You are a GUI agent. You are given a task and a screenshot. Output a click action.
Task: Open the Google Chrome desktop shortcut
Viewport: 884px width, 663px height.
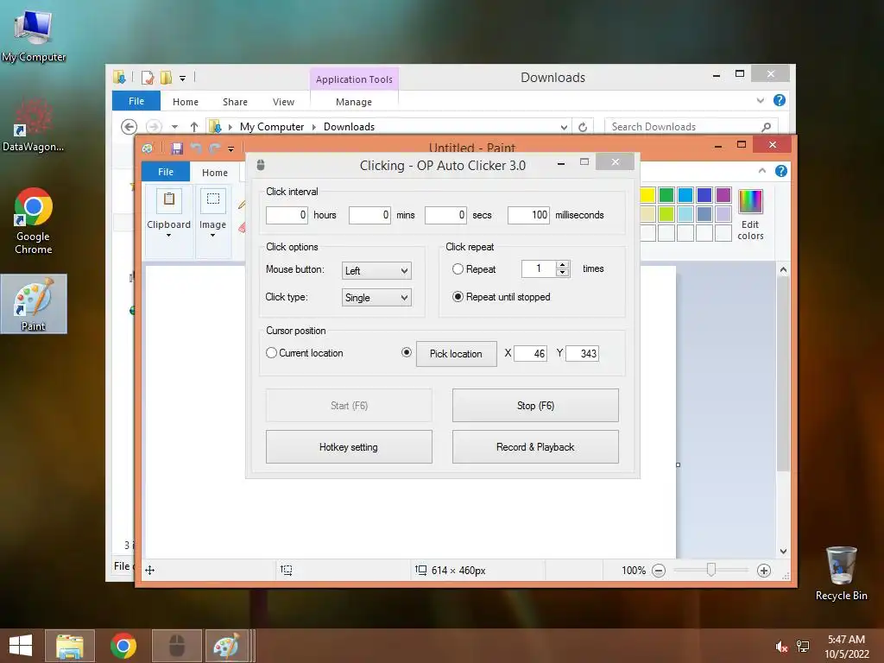coord(34,220)
